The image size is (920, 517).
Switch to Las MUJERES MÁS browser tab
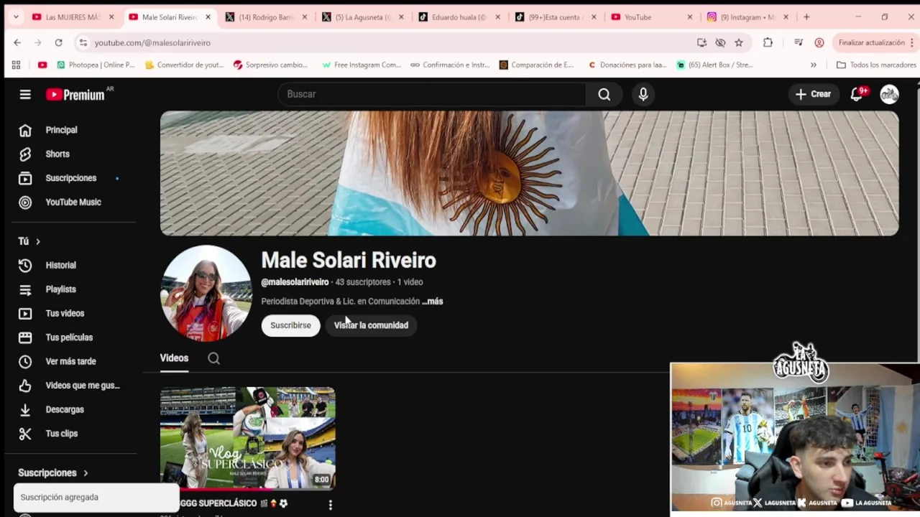72,17
